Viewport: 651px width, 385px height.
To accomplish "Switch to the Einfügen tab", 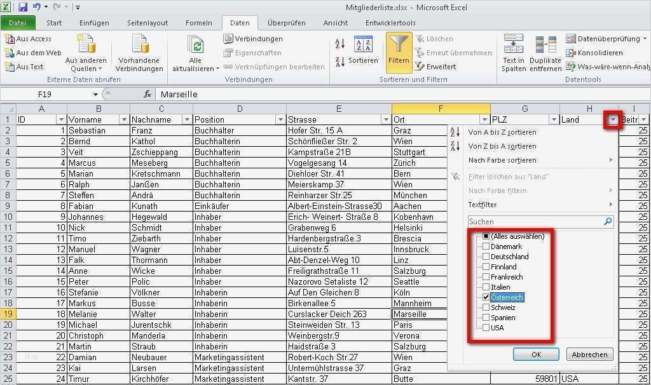I will pos(94,23).
